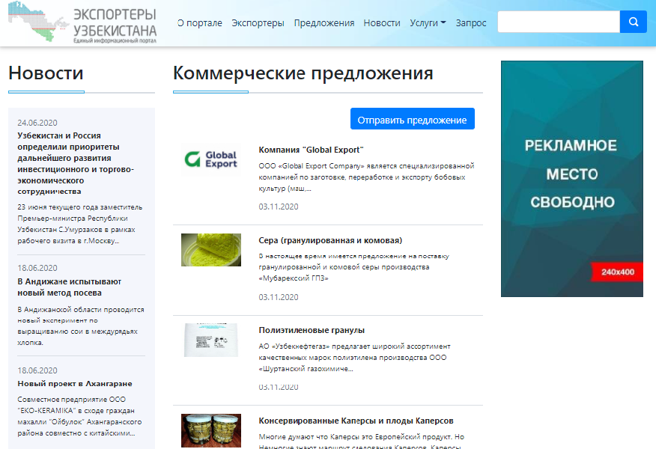This screenshot has width=656, height=449.
Task: Click the Global Export company logo
Action: [210, 159]
